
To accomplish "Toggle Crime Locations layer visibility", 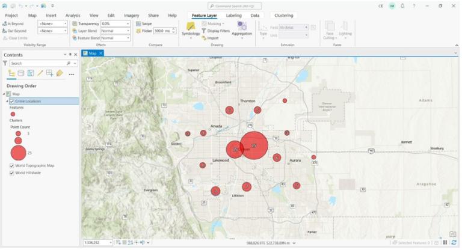I will pyautogui.click(x=12, y=102).
